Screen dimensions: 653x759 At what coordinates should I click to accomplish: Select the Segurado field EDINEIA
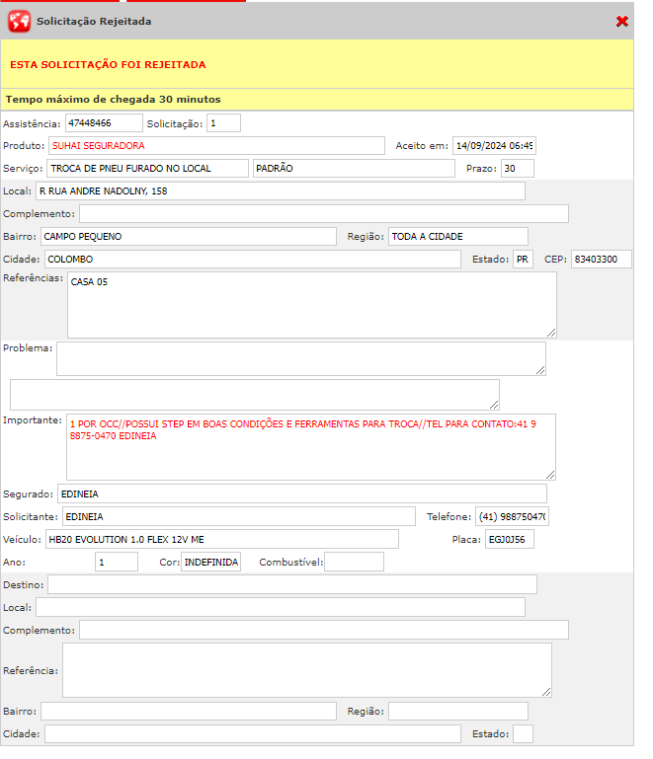[302, 494]
